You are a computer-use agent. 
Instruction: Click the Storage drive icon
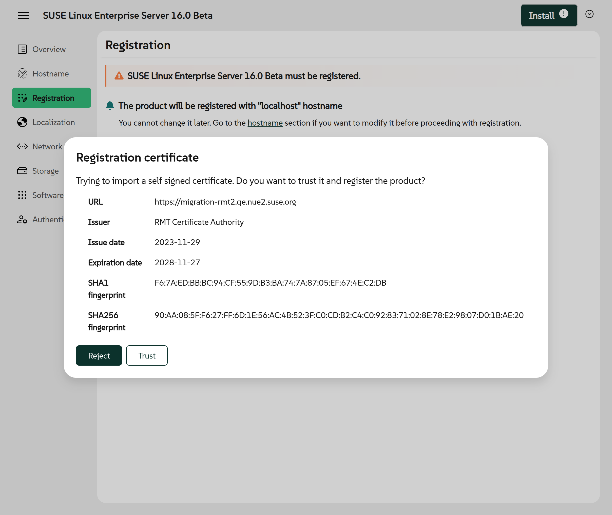[22, 170]
